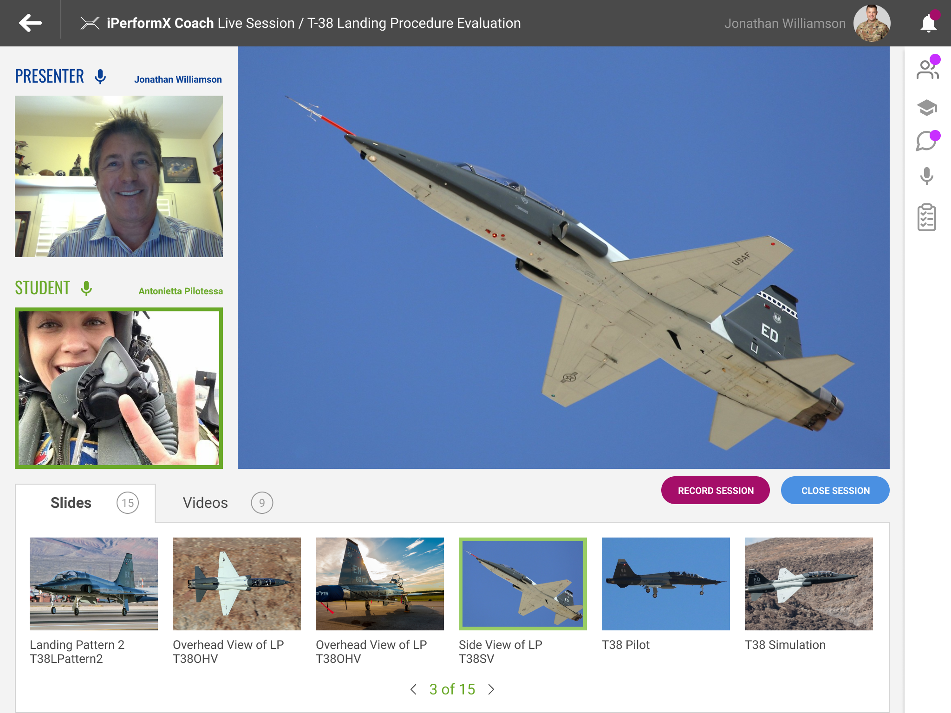Screen dimensions: 951x713
Task: Click the student name Antonietta Pilotessa
Action: [x=181, y=291]
